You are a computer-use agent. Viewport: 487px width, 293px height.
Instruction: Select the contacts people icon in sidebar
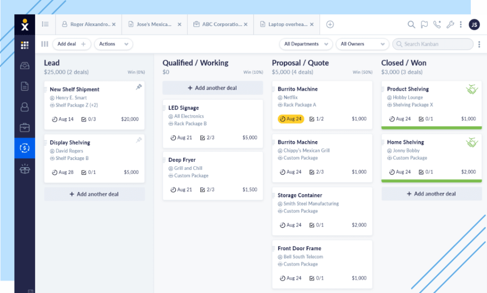coord(24,107)
